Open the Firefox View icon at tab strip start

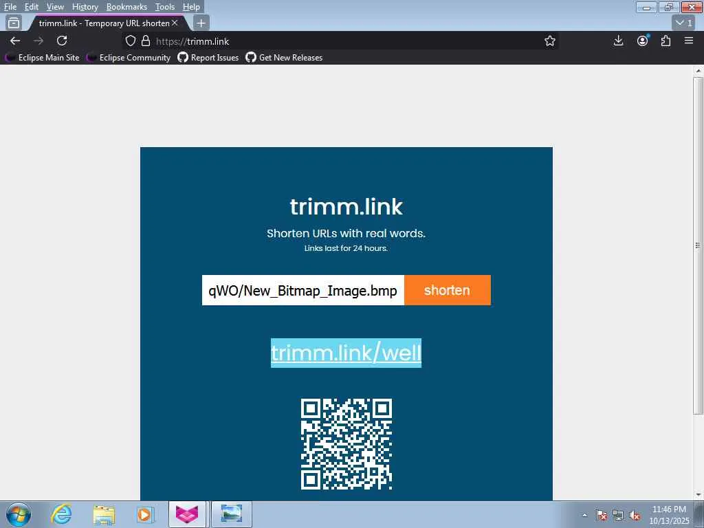[14, 23]
